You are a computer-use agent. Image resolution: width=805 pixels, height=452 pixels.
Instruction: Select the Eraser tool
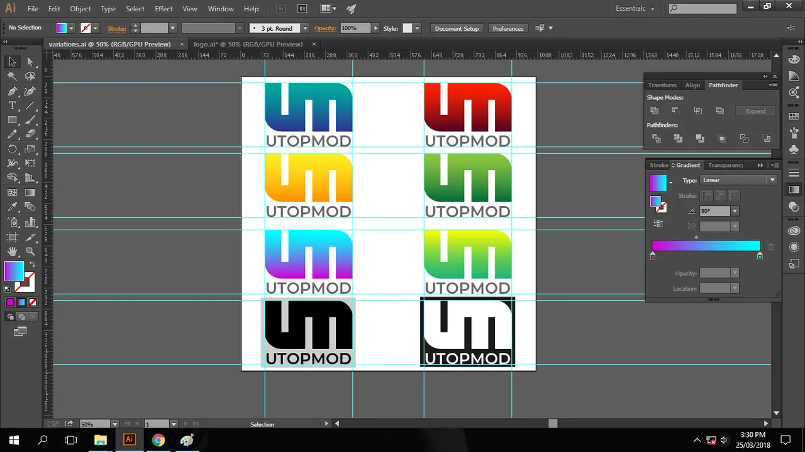click(30, 134)
